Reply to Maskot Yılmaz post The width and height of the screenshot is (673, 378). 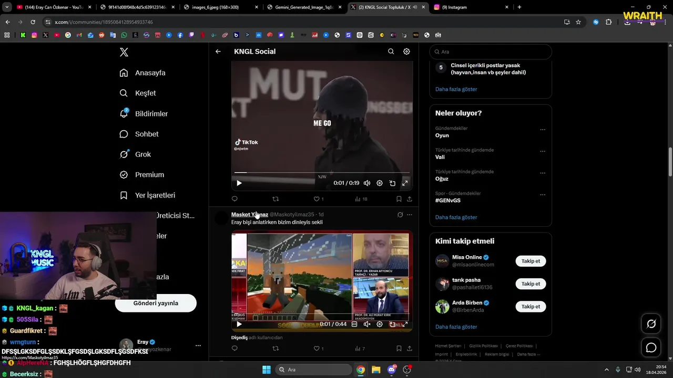tap(234, 349)
